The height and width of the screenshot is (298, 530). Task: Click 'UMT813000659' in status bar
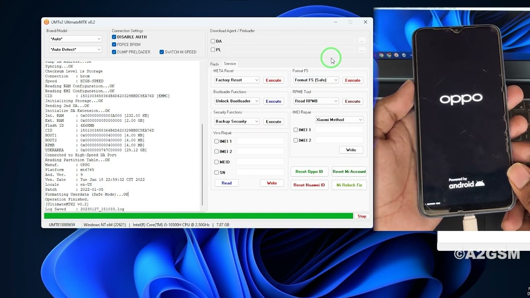click(62, 225)
